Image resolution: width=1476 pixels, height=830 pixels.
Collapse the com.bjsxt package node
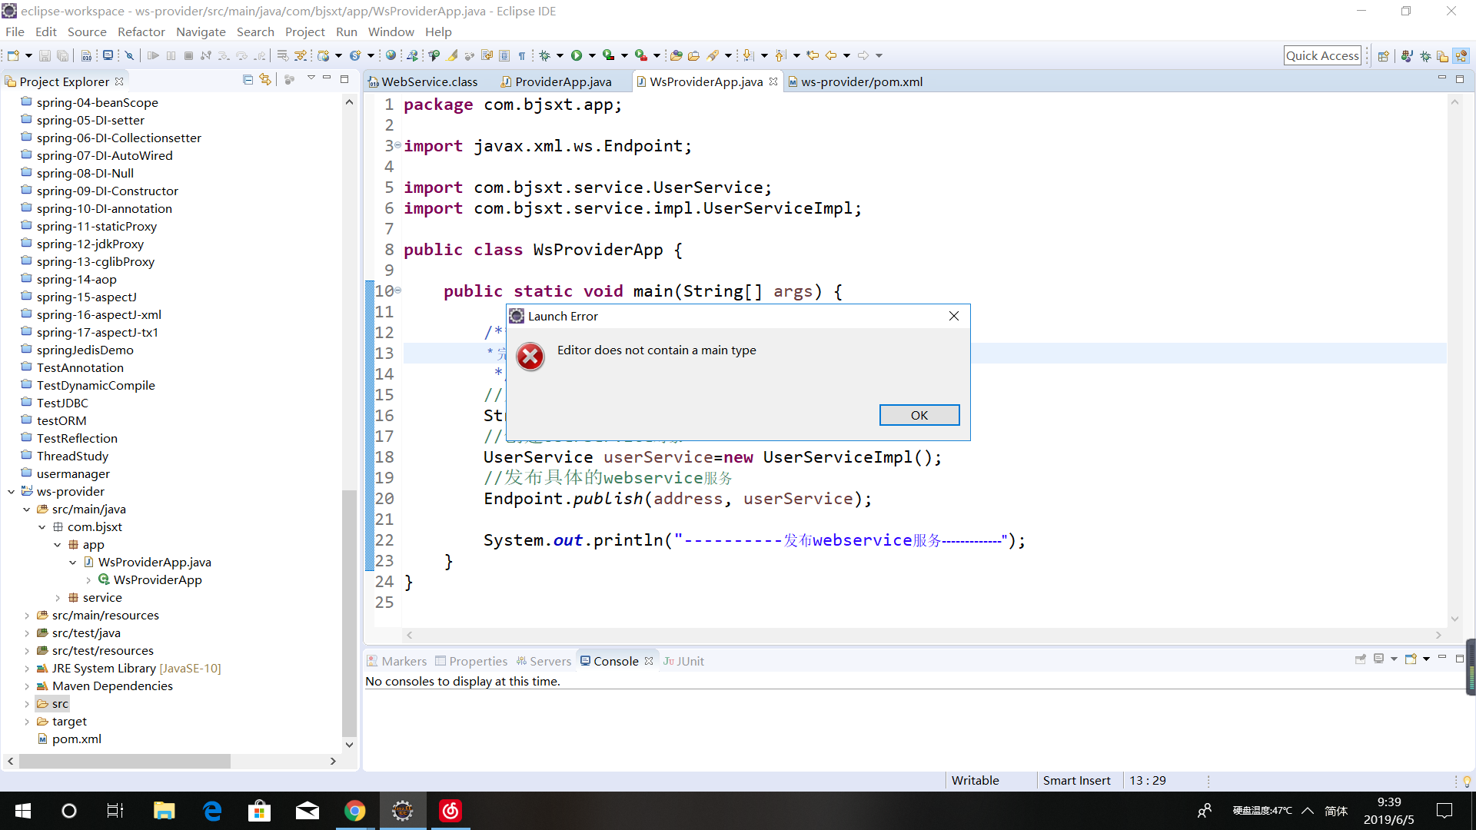[42, 527]
